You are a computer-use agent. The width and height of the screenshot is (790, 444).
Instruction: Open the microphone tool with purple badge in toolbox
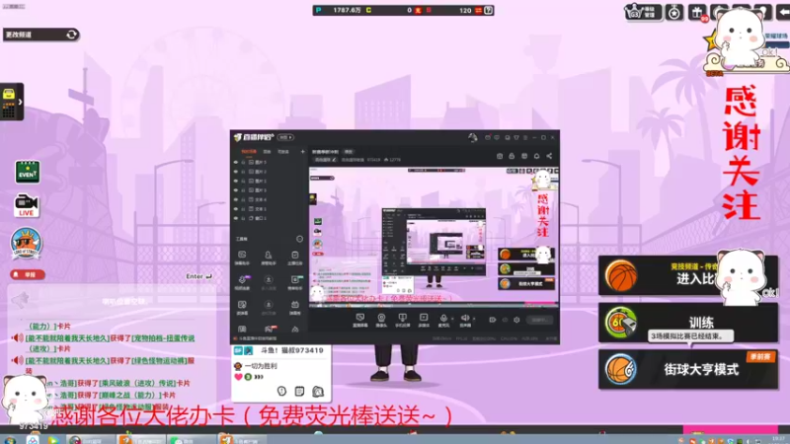(242, 282)
